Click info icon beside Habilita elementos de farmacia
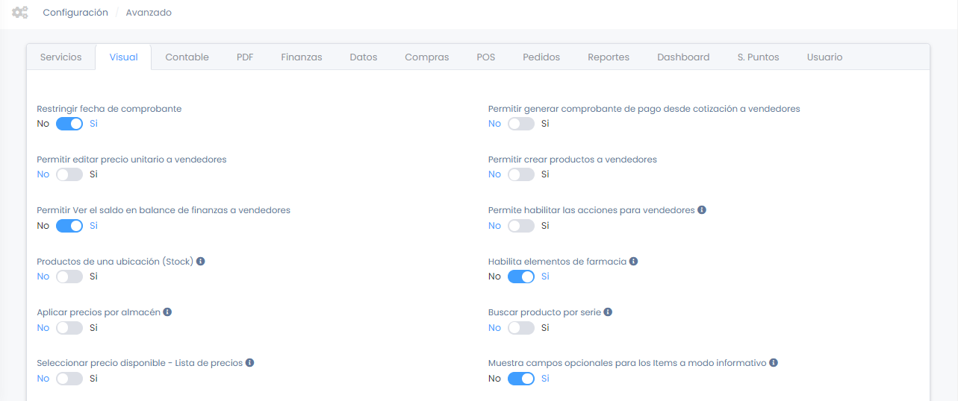 tap(633, 262)
